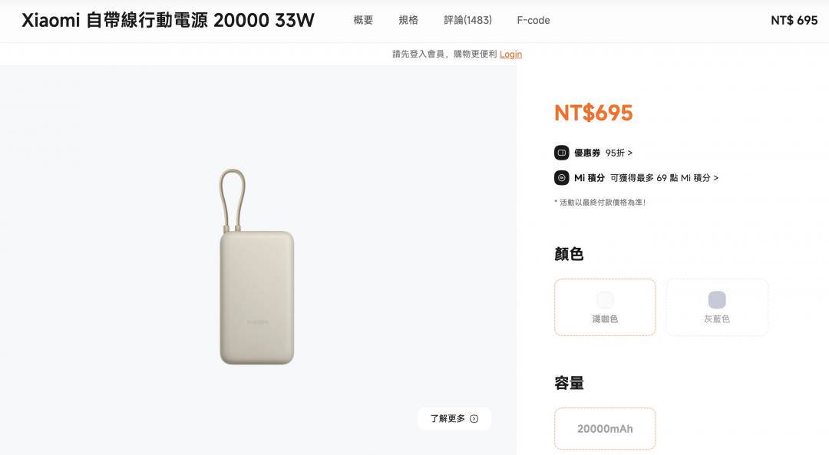Screen dimensions: 829x455
Task: Click the 了解更多 button
Action: 454,418
